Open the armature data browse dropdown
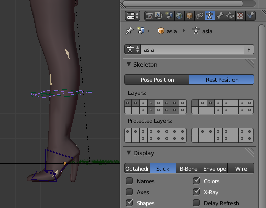The image size is (266, 208). point(132,49)
